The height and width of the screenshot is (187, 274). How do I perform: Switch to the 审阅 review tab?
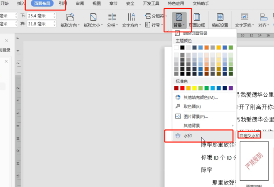80,3
